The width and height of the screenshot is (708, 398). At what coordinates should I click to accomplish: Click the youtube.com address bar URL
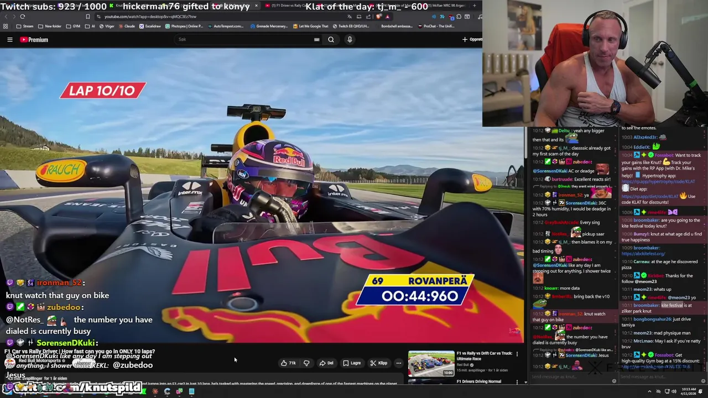click(150, 17)
